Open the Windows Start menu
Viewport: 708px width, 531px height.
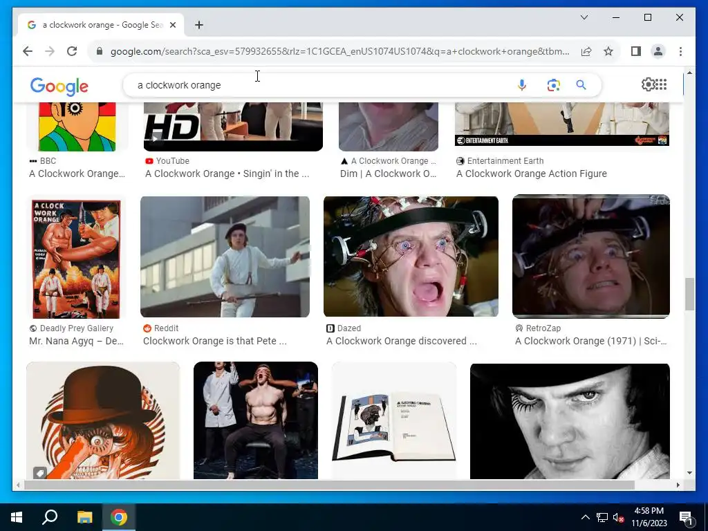(x=17, y=517)
